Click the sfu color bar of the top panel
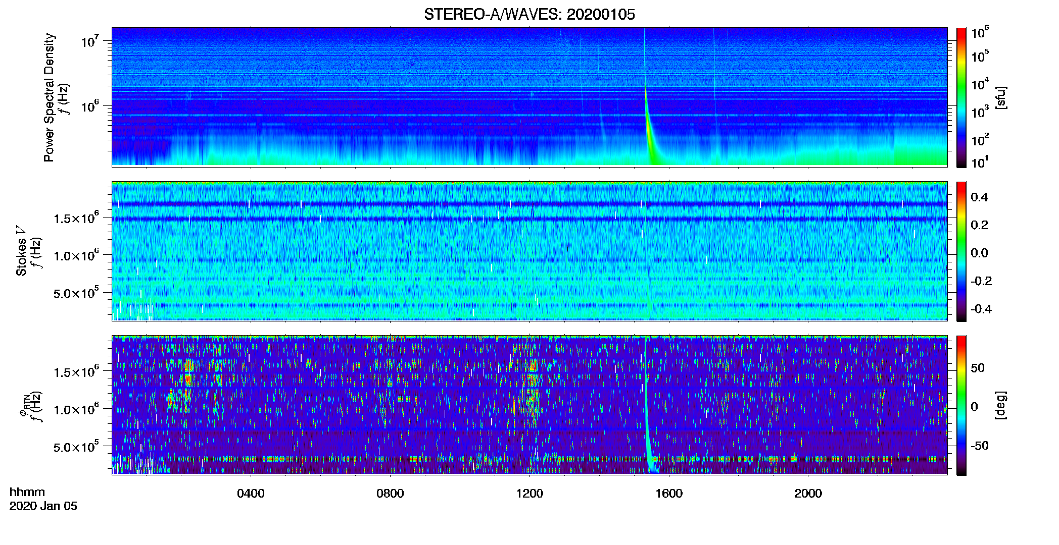The width and height of the screenshot is (1059, 545). 961,97
